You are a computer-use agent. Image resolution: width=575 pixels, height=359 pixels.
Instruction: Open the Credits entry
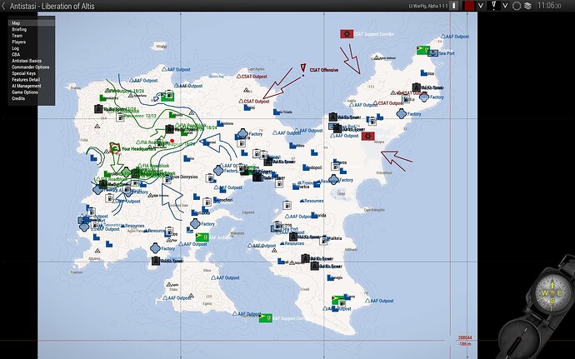[x=18, y=98]
